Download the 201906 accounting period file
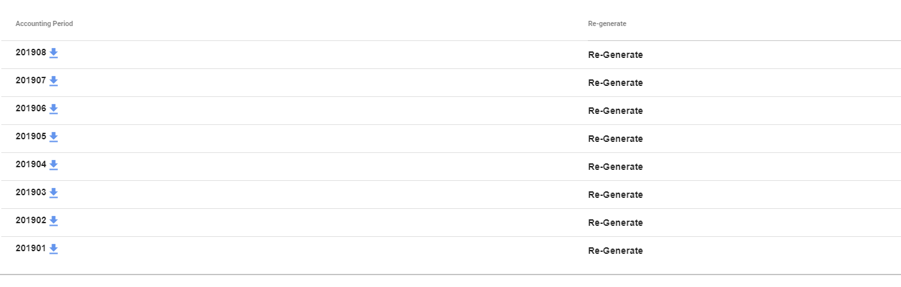901x287 pixels. [53, 109]
